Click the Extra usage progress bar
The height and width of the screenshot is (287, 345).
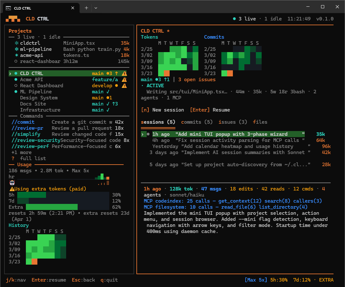[x=67, y=207]
